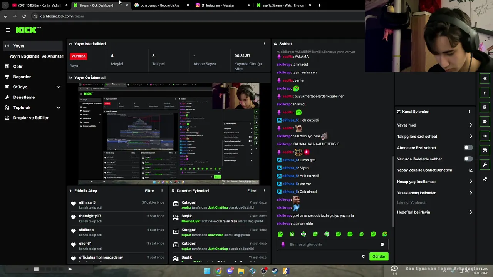493x277 pixels.
Task: Toggle chat bubble panel icon in right strip
Action: pyautogui.click(x=485, y=122)
